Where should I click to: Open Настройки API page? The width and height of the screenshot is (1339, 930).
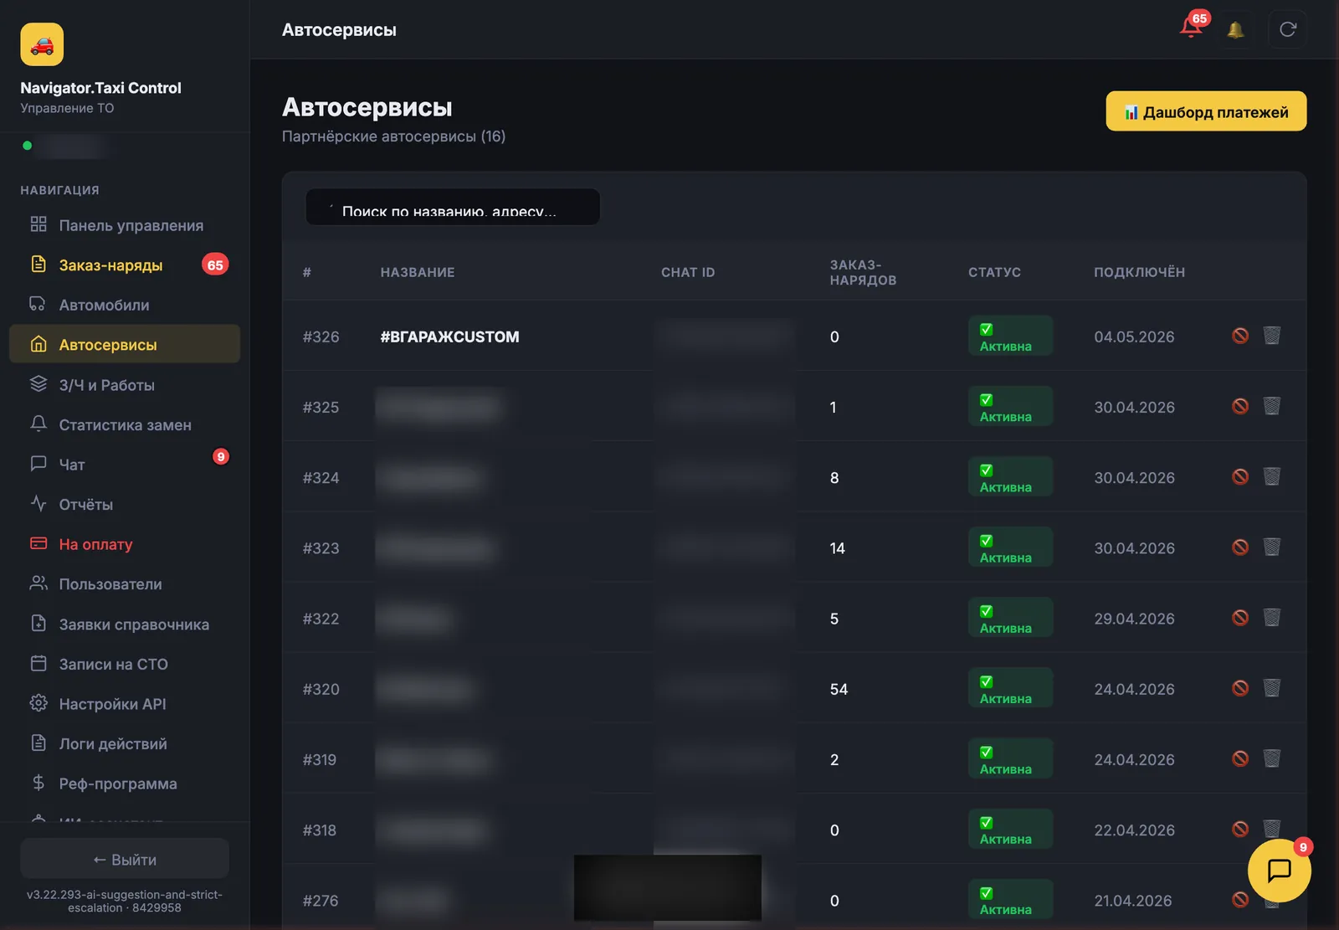pyautogui.click(x=125, y=703)
